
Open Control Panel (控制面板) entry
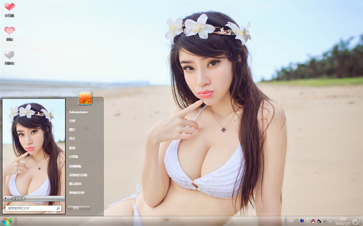[x=75, y=166]
